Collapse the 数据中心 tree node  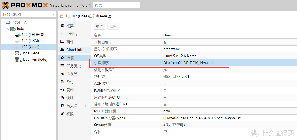click(4, 23)
